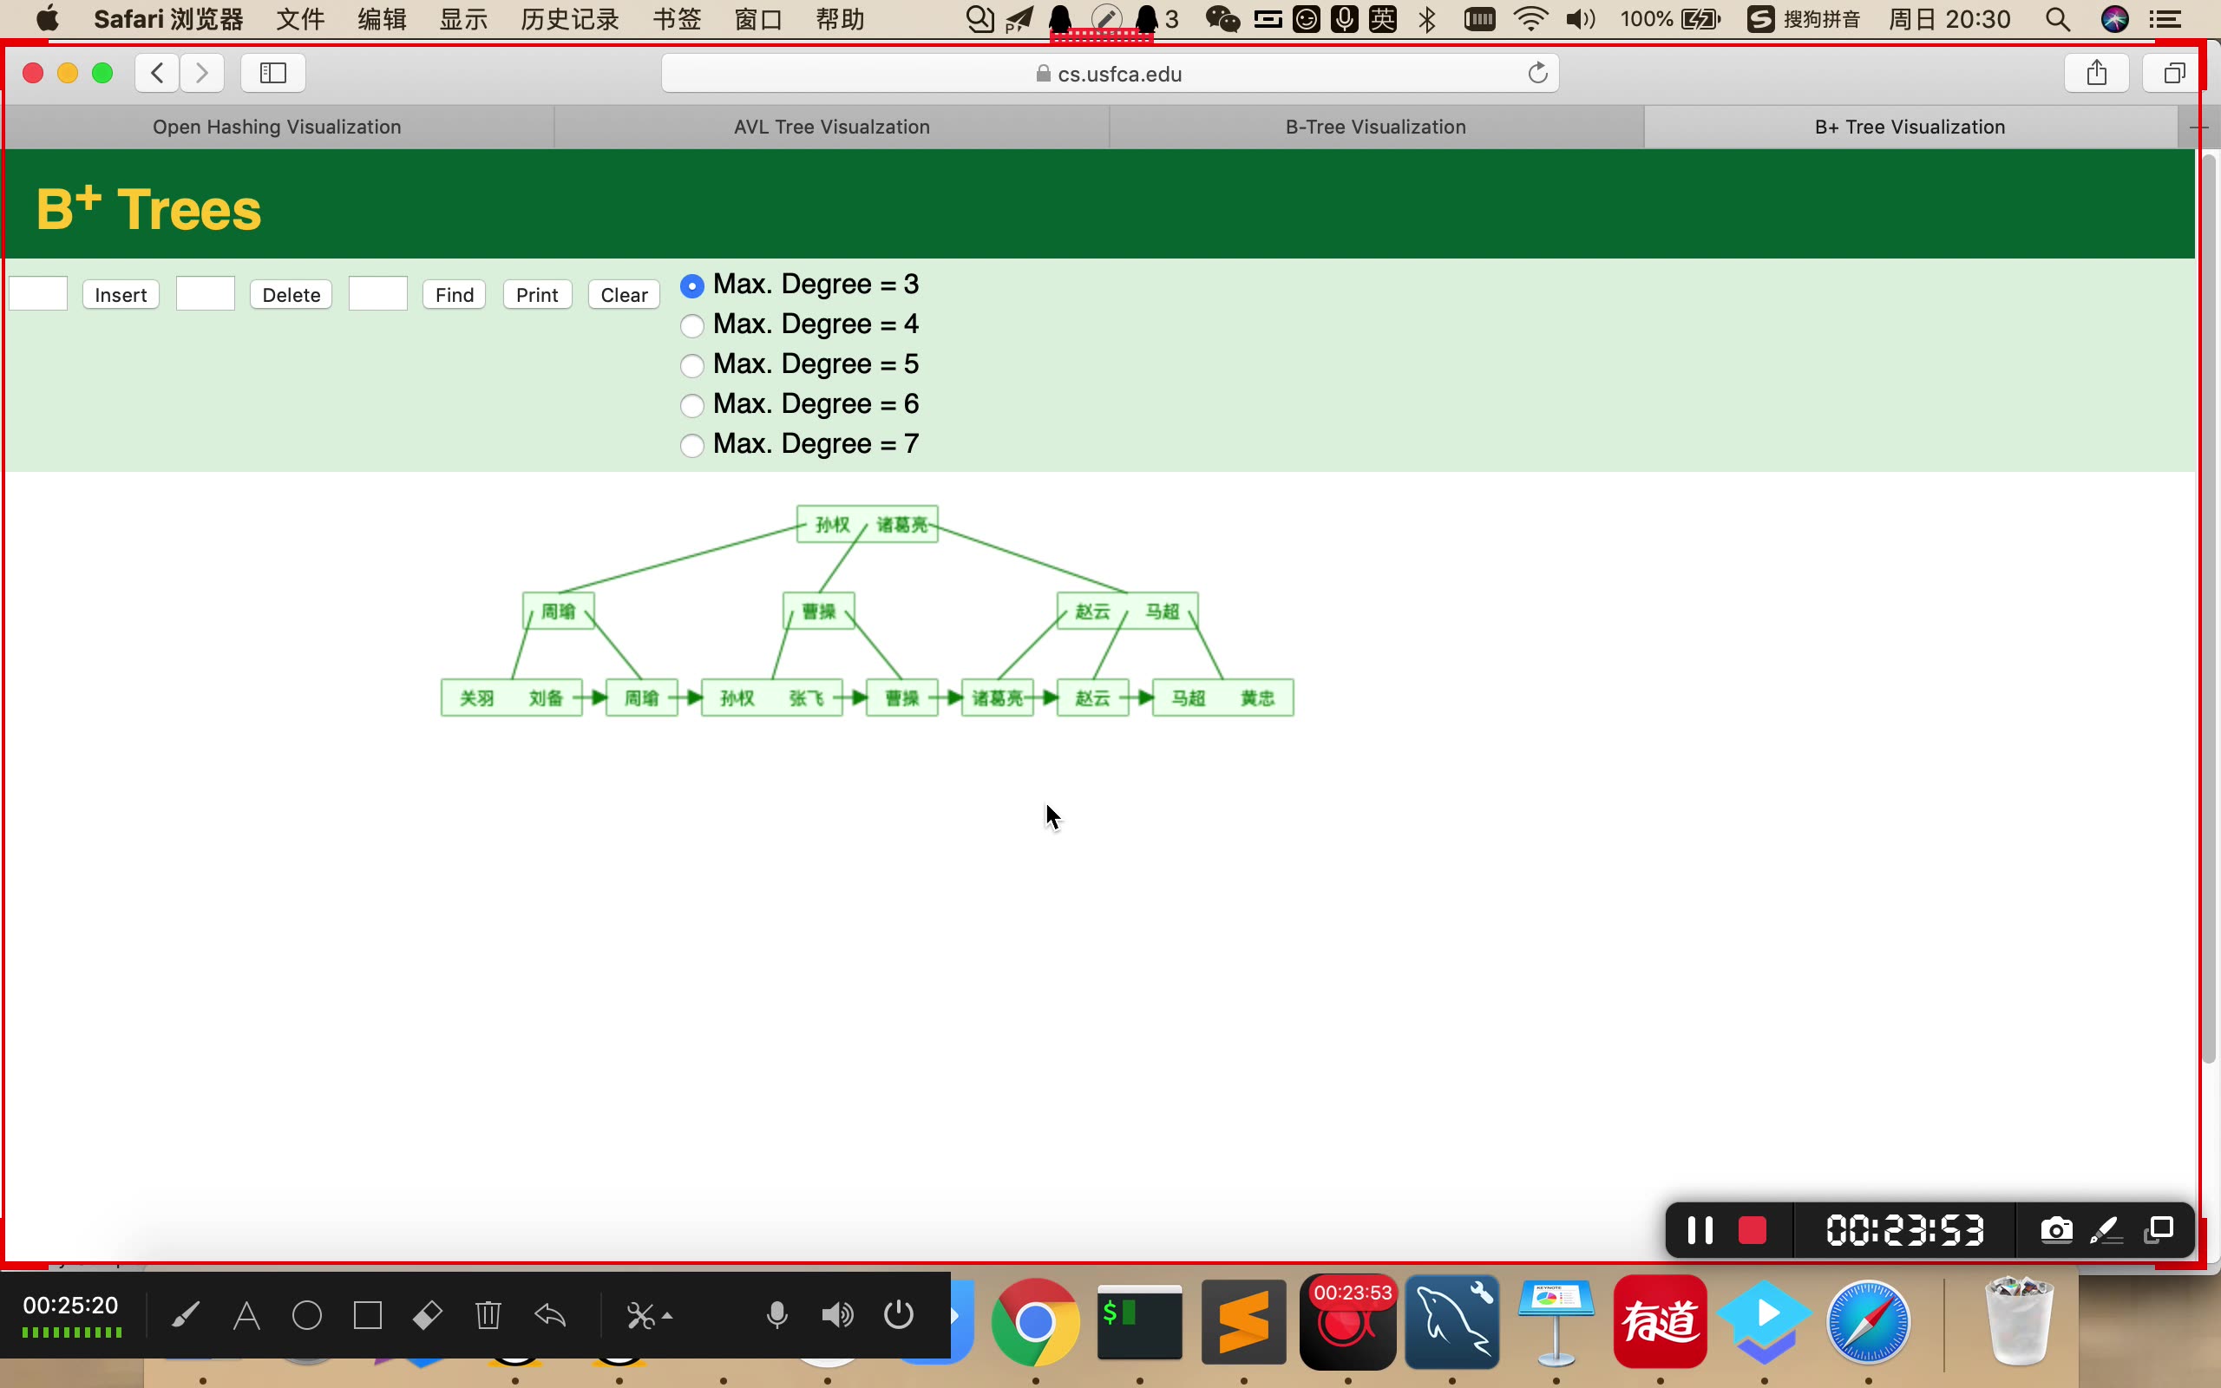Screen dimensions: 2221x1388
Task: Select the brush drawing tool
Action: coord(186,1315)
